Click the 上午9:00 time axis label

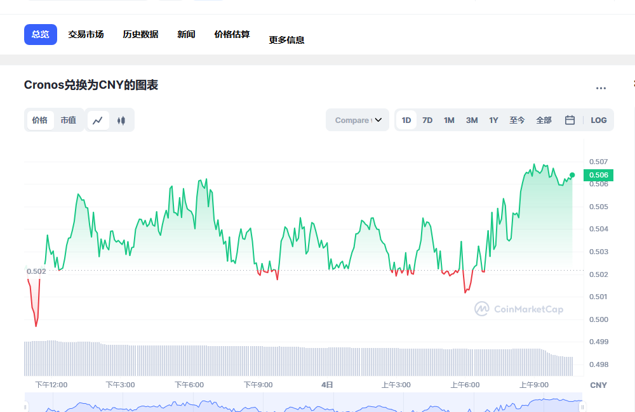click(x=534, y=385)
